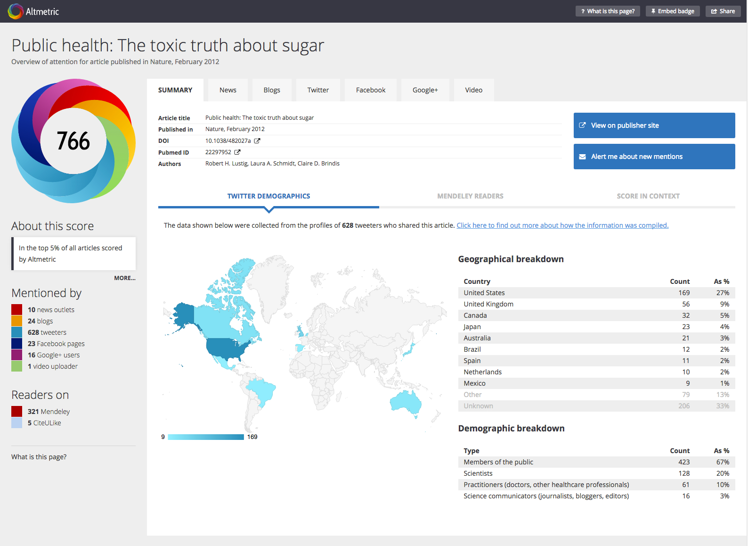
Task: Click the pin icon in the Embed badge button
Action: click(653, 11)
